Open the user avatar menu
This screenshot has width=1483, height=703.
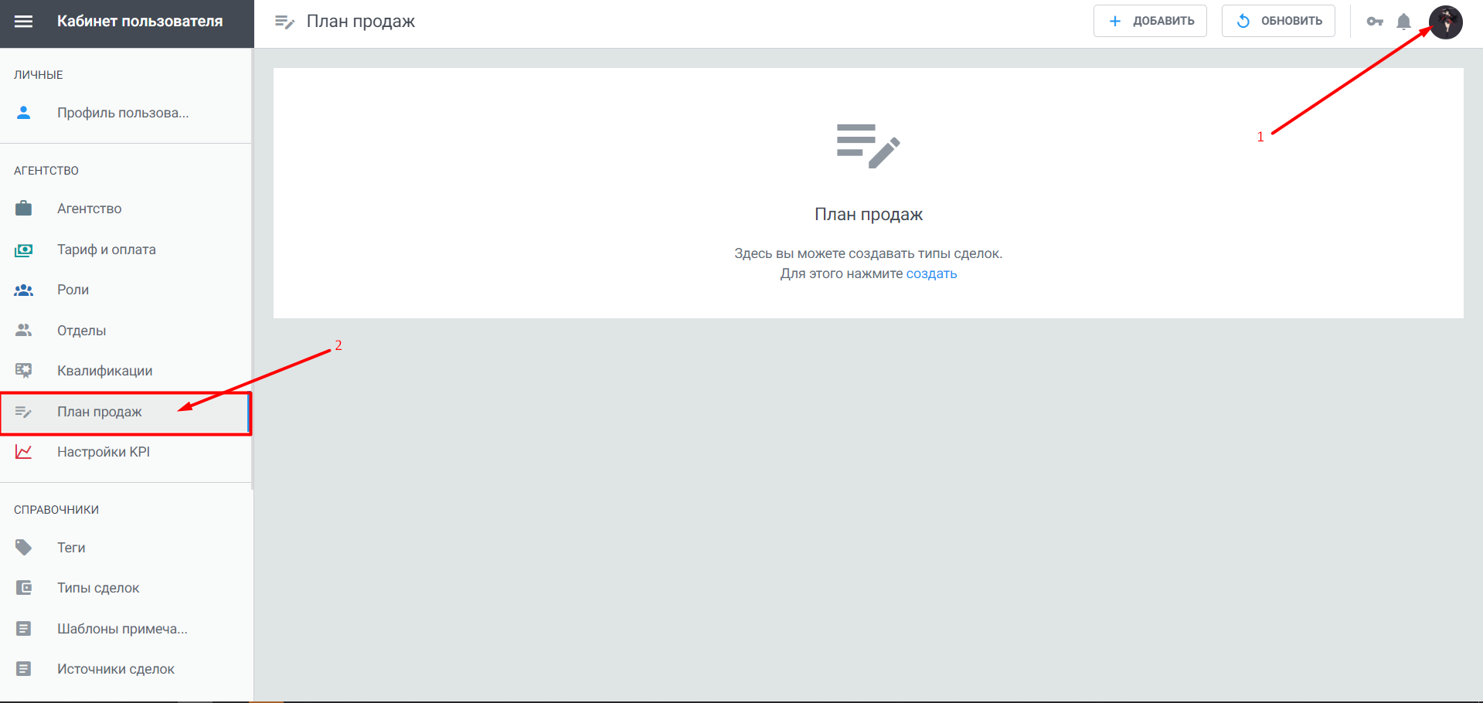(1445, 22)
